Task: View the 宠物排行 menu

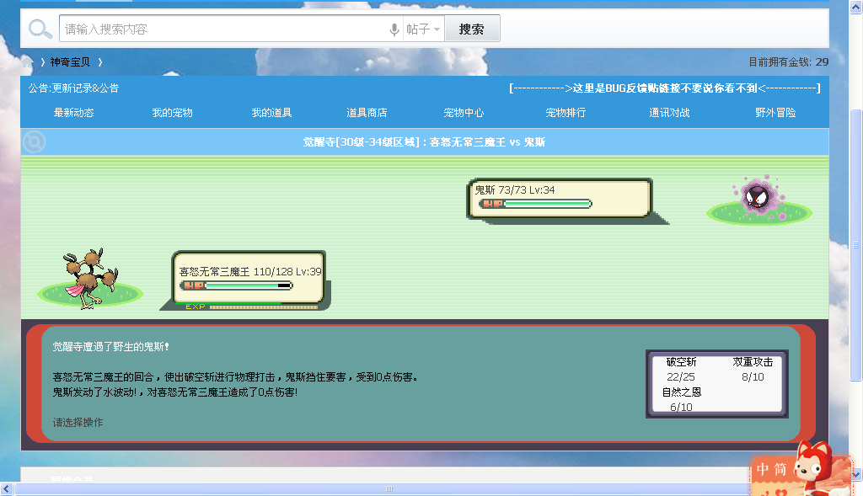Action: 566,113
